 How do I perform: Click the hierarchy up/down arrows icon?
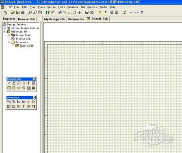click(48, 13)
